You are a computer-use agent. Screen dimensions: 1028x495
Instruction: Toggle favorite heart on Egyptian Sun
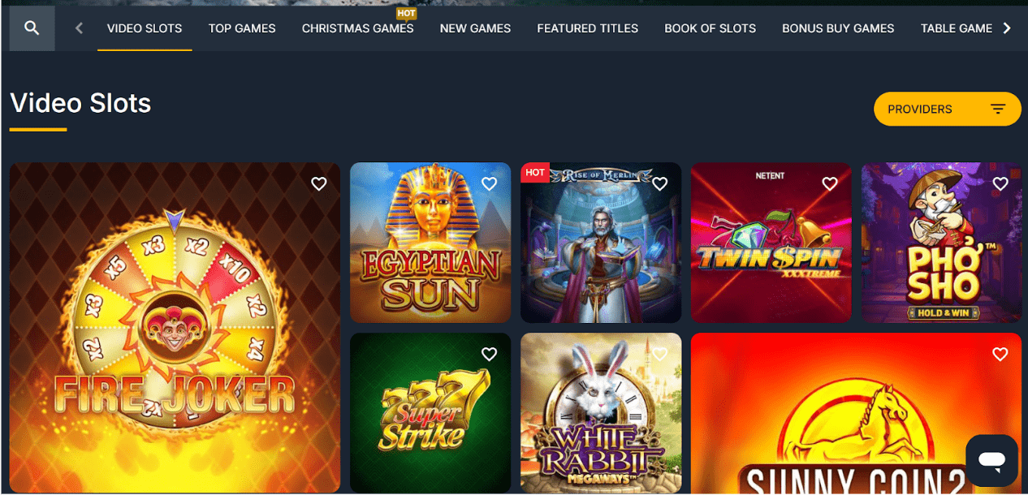[489, 184]
